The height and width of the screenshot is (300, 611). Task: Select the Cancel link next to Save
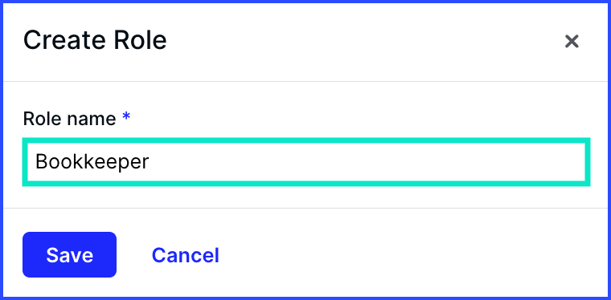click(185, 255)
